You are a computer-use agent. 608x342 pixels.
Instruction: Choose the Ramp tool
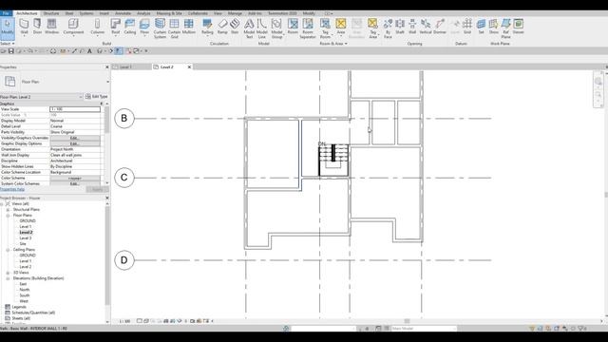tap(222, 28)
